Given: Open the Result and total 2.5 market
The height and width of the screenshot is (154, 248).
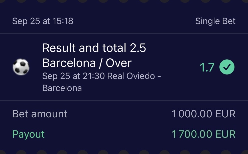Looking at the screenshot, I should point(94,48).
